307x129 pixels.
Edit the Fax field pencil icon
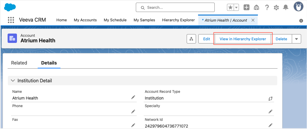tap(133, 125)
